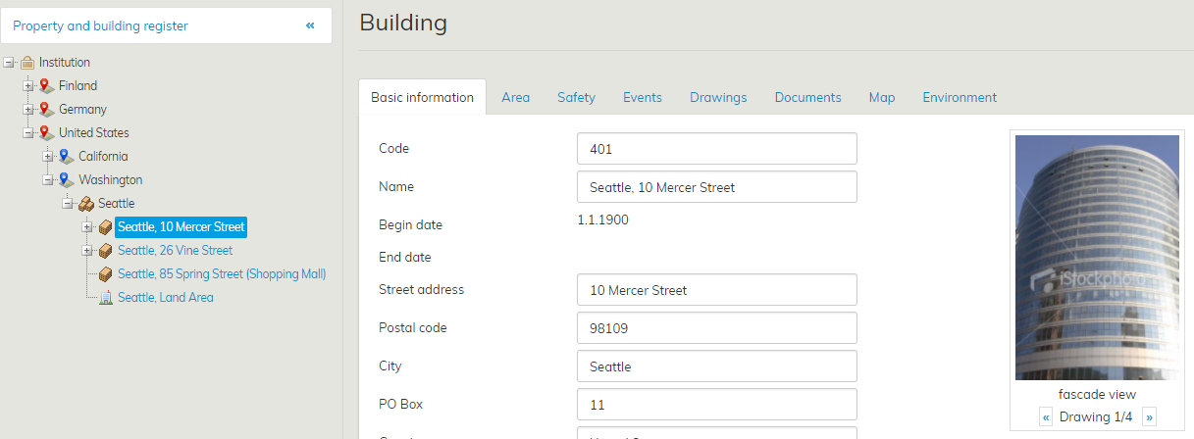Click the 26 Vine Street building icon
Image resolution: width=1194 pixels, height=439 pixels.
pyautogui.click(x=106, y=251)
